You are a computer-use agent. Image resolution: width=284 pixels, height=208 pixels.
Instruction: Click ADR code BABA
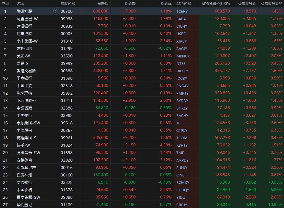tap(181, 18)
